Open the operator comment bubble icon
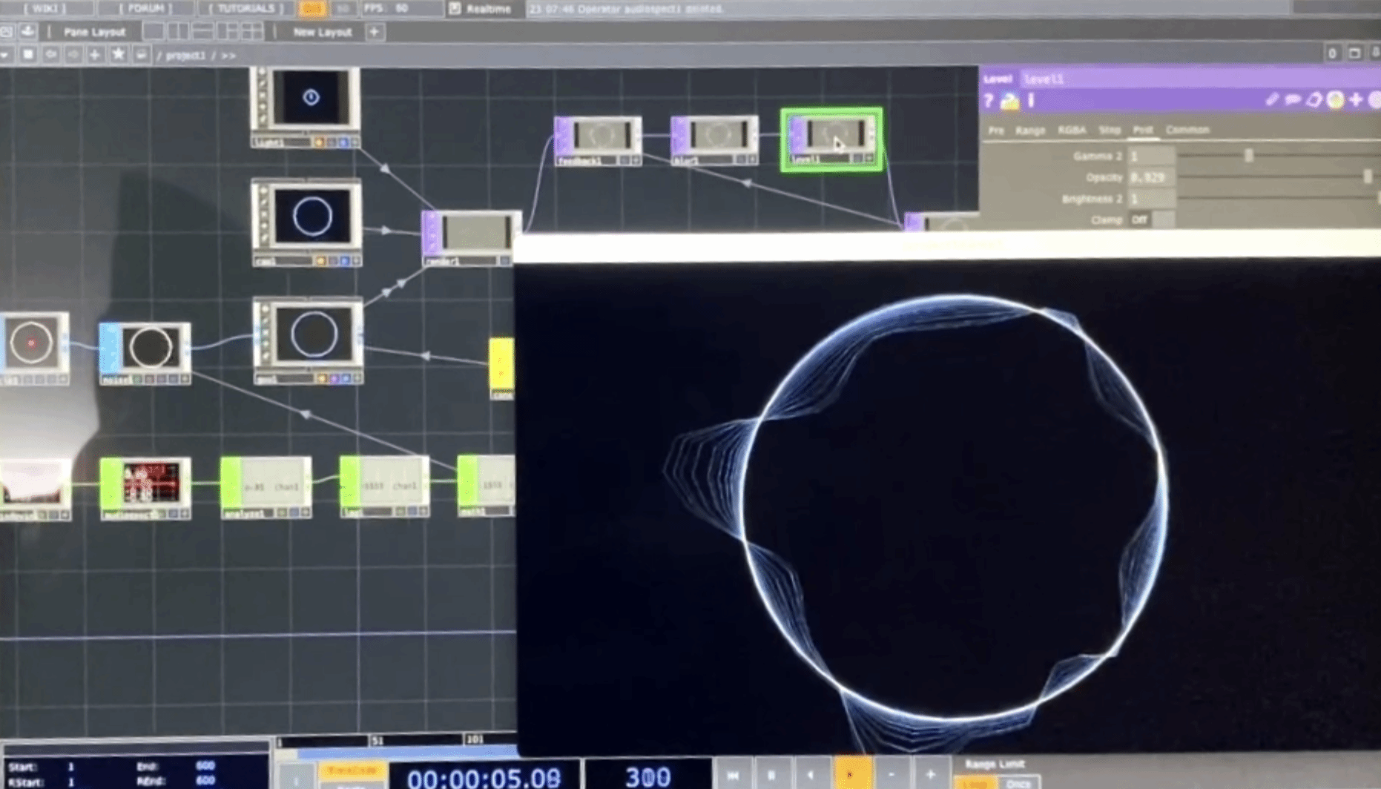Screen dimensions: 1381x789 tap(1293, 100)
